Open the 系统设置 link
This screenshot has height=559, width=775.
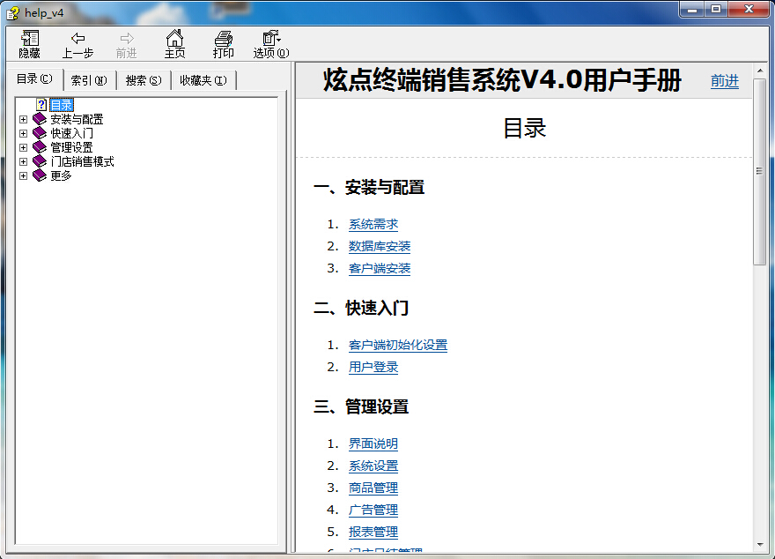click(373, 466)
